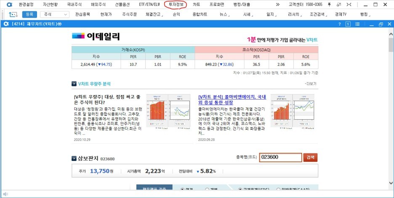Click the play icon beside 삼보판지

pos(74,158)
